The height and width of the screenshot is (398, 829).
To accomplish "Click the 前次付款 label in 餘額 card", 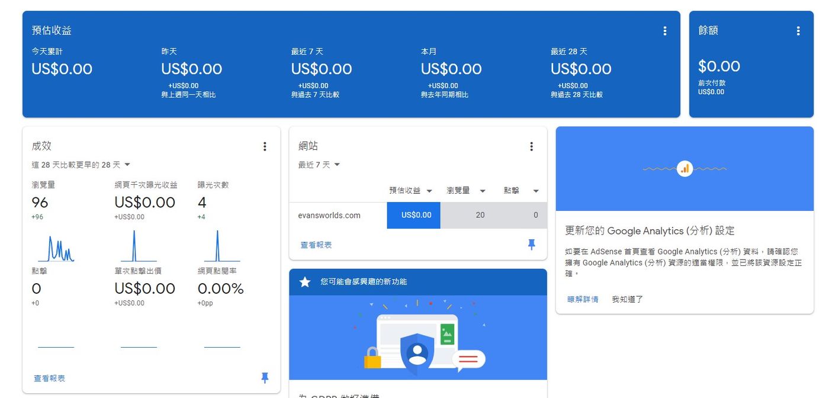I will [x=711, y=84].
